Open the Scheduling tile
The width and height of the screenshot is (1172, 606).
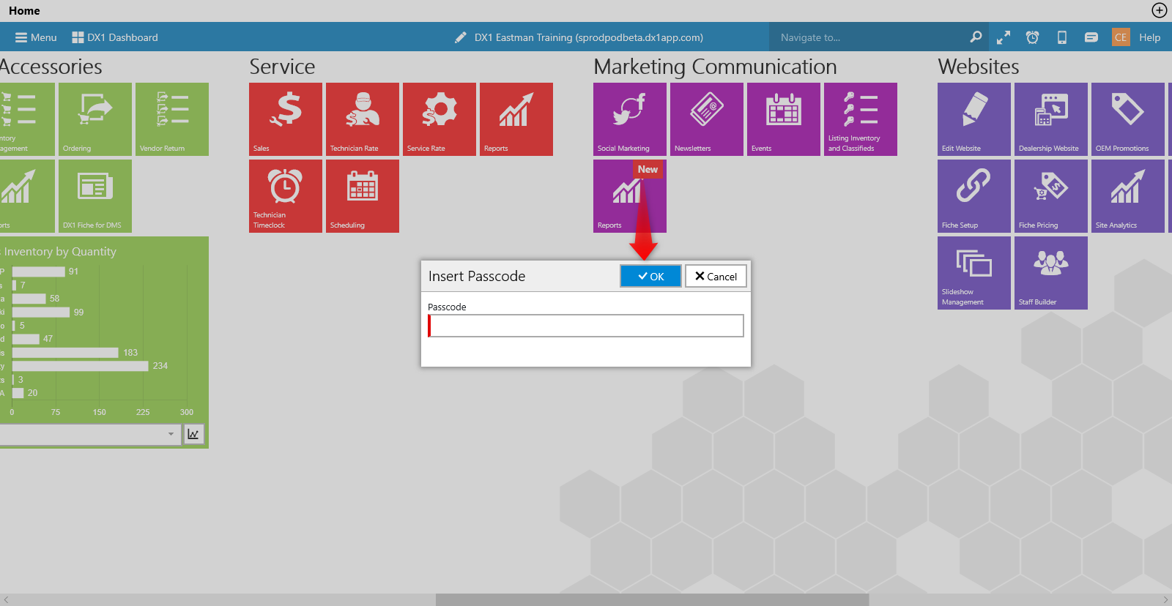point(363,196)
